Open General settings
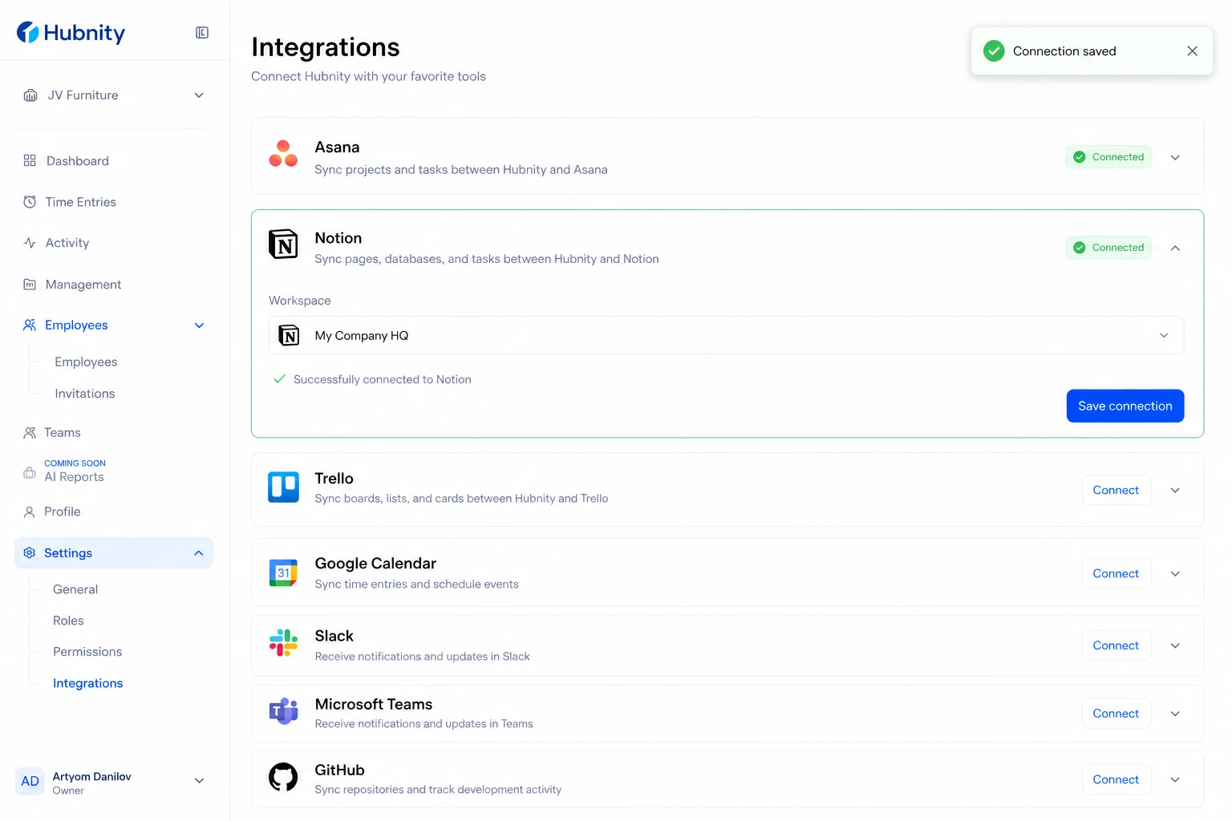The width and height of the screenshot is (1232, 821). tap(75, 589)
